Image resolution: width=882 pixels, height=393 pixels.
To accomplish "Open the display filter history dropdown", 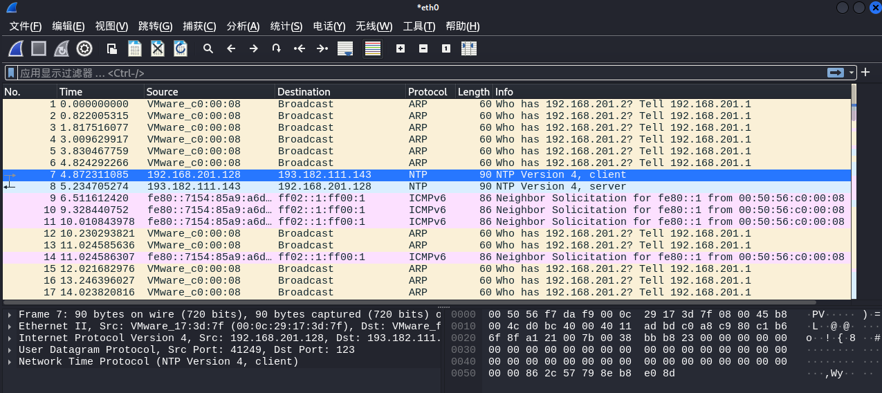I will click(852, 73).
